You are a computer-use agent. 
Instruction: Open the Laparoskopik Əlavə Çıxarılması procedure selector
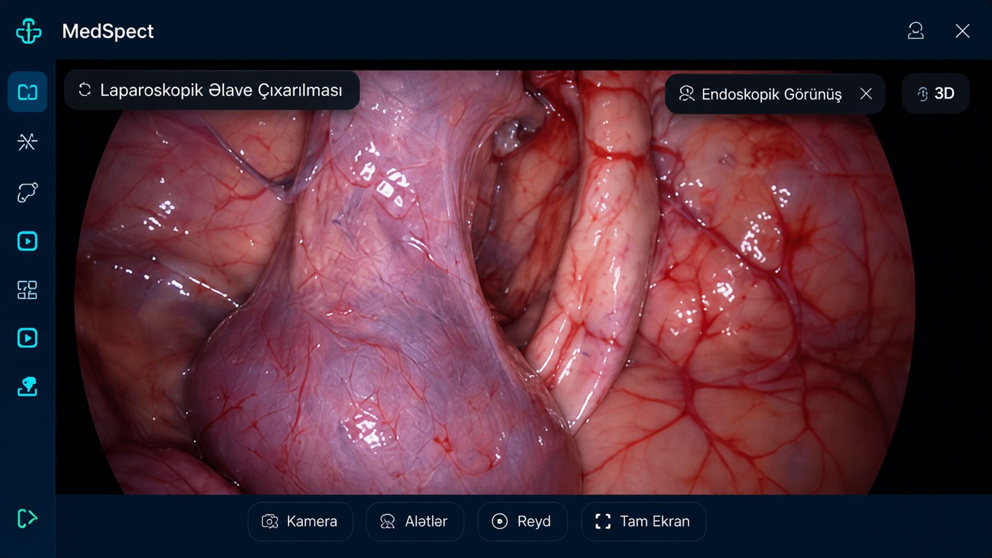tap(212, 90)
